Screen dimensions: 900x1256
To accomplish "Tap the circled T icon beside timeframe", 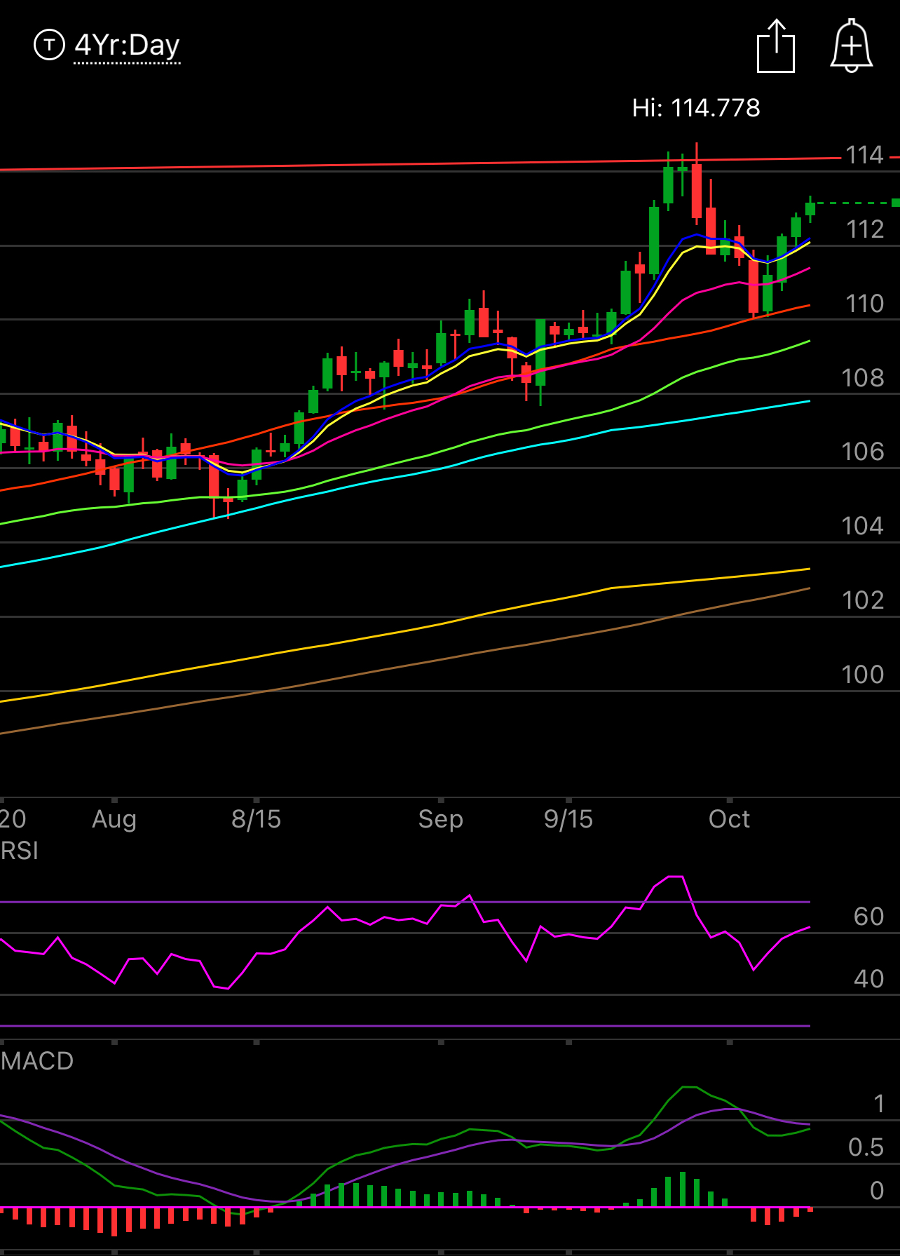I will (49, 45).
